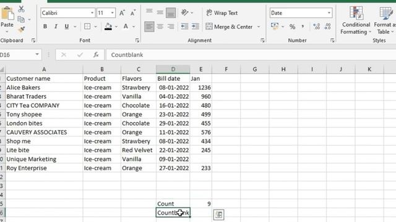The width and height of the screenshot is (396, 222).
Task: Decrease font size with small A
Action: (133, 13)
